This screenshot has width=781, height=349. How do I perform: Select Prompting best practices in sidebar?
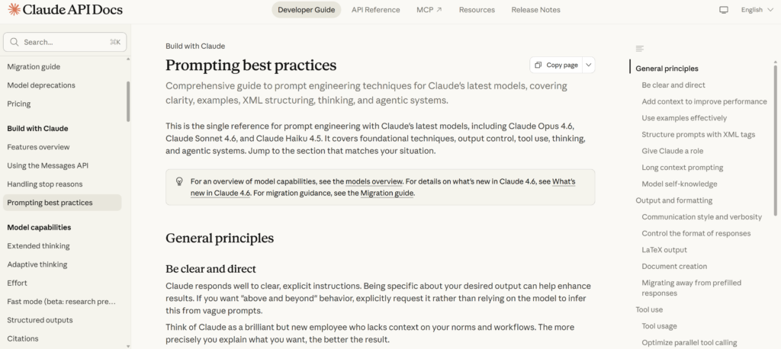63,203
